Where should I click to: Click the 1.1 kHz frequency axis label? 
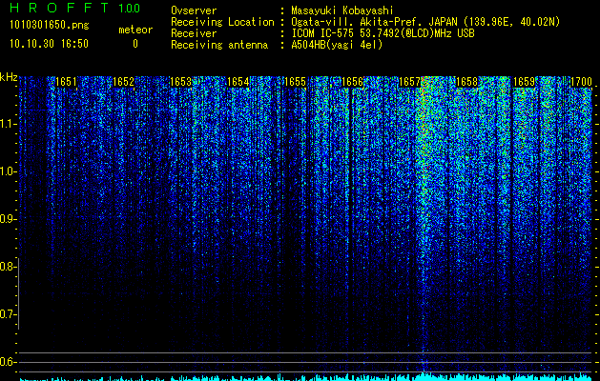click(8, 124)
